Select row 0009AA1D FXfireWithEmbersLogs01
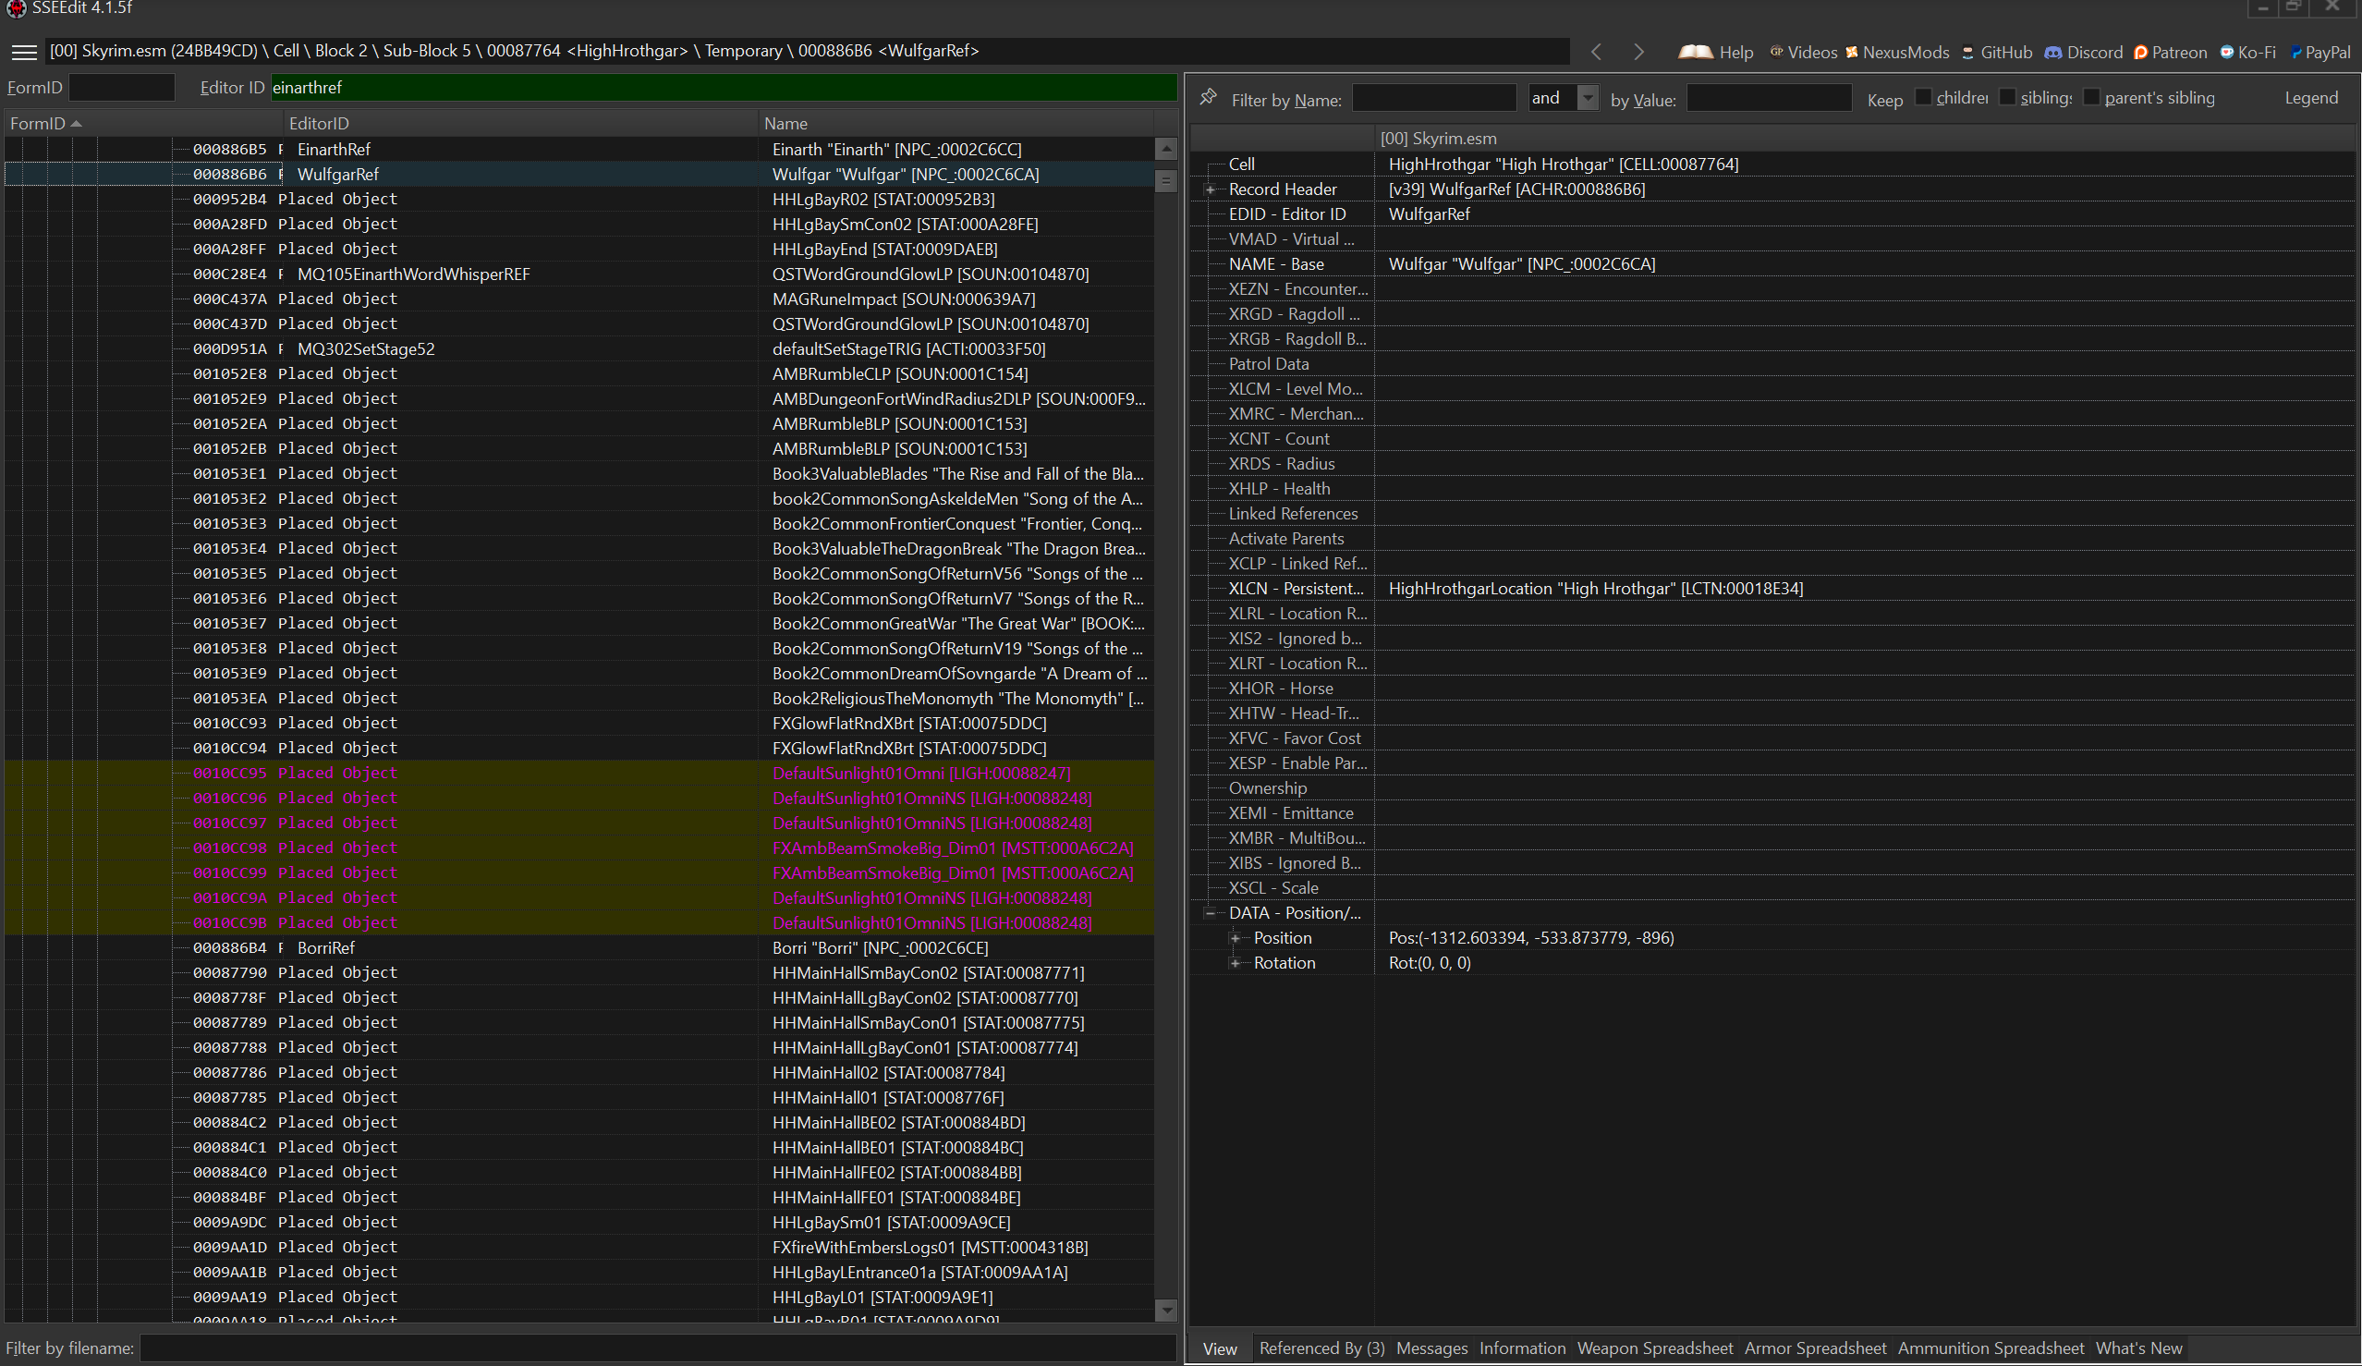The image size is (2362, 1366). pos(579,1247)
